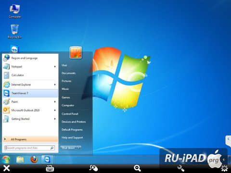Click the Getting Started icon
This screenshot has height=173, width=231.
(6, 119)
